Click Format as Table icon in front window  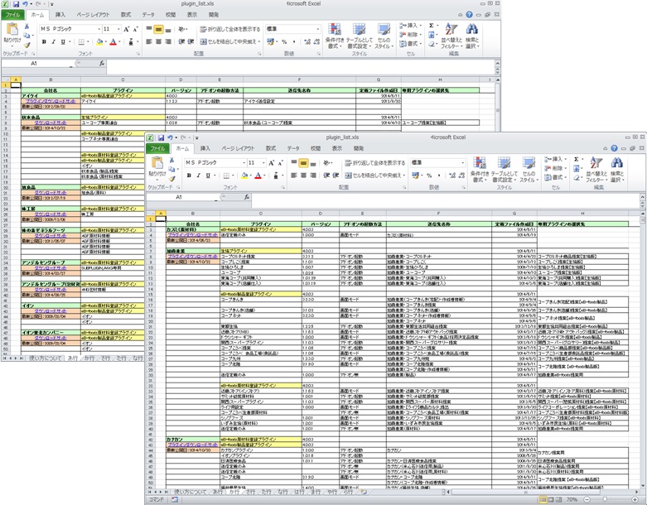tap(504, 163)
